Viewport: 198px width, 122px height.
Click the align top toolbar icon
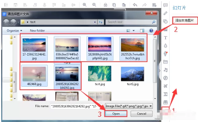pos(54,5)
